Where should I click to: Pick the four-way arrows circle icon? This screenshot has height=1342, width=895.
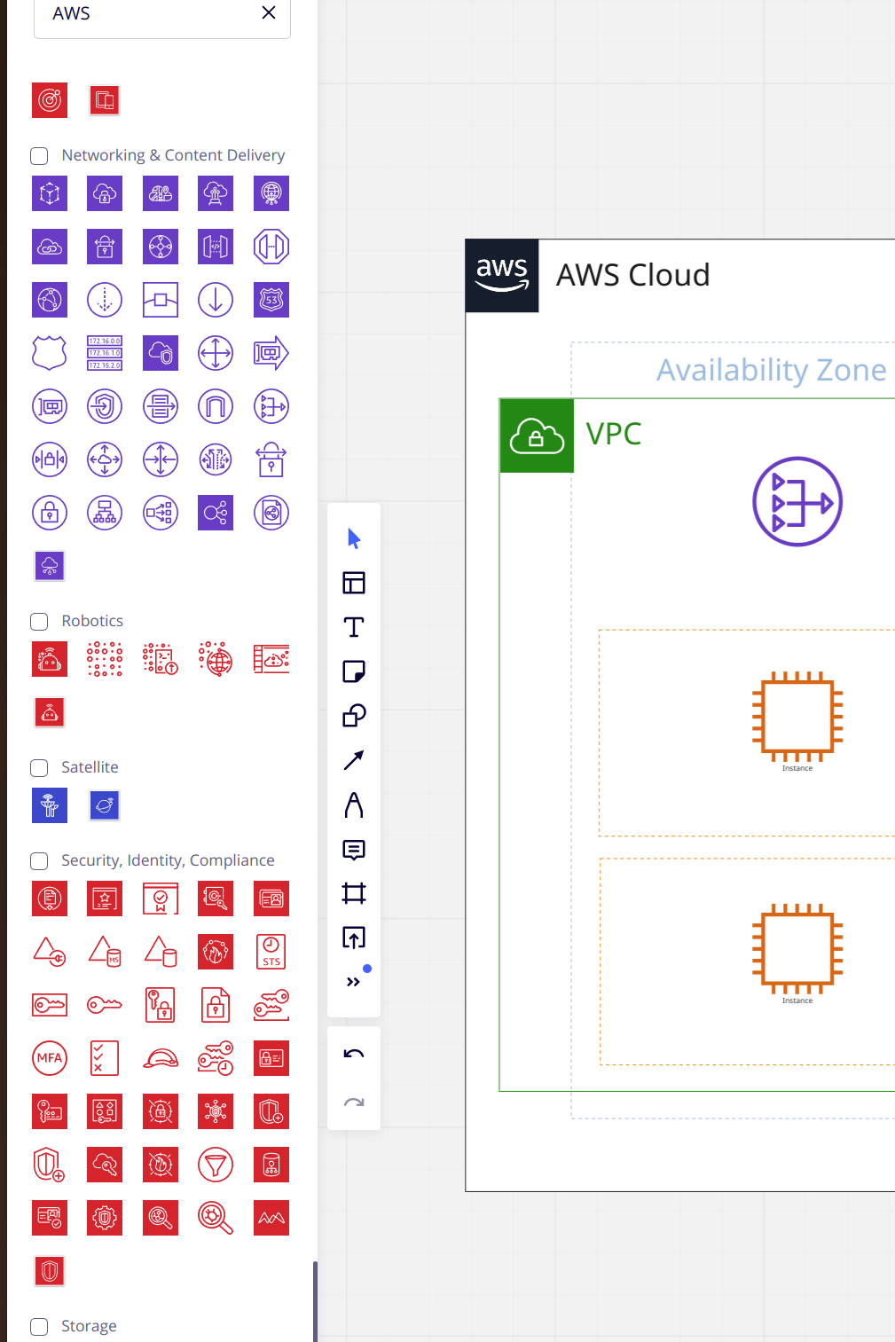coord(216,353)
